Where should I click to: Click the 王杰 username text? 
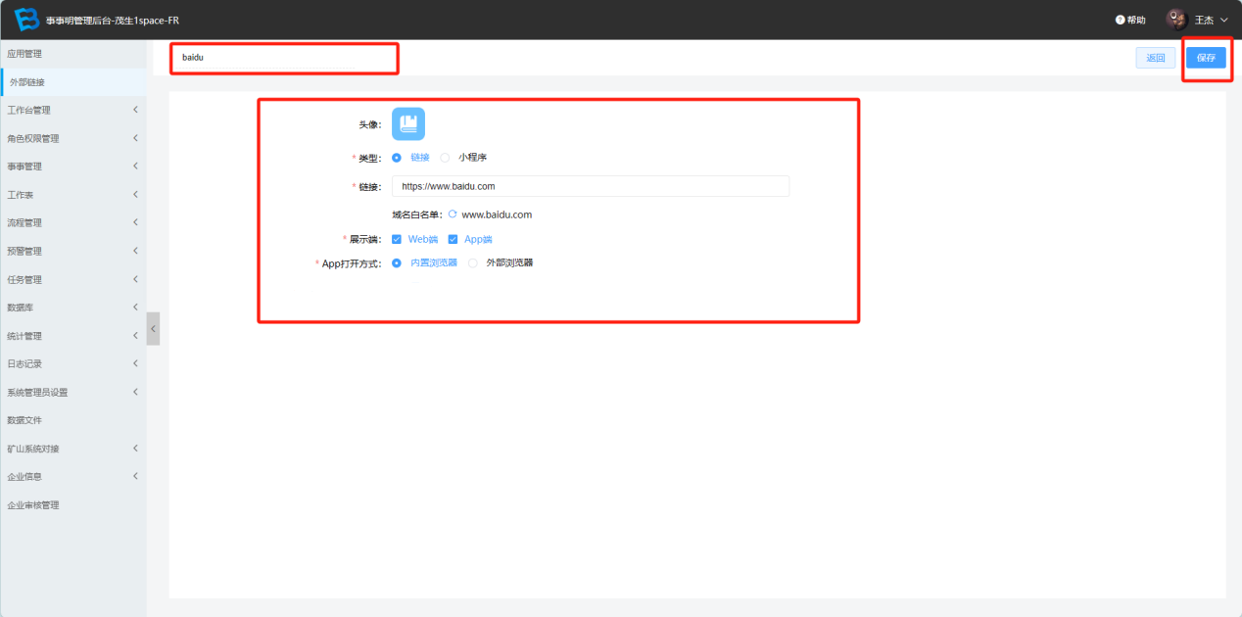click(1204, 20)
